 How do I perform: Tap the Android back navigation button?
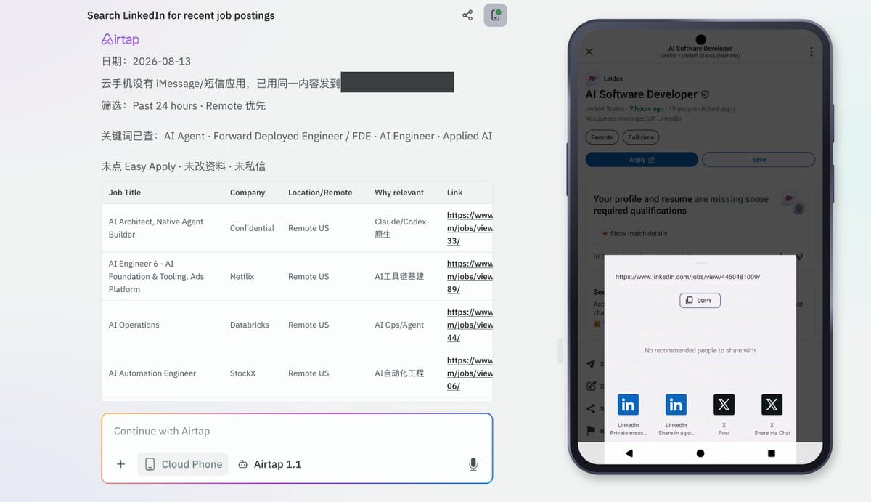coord(629,453)
